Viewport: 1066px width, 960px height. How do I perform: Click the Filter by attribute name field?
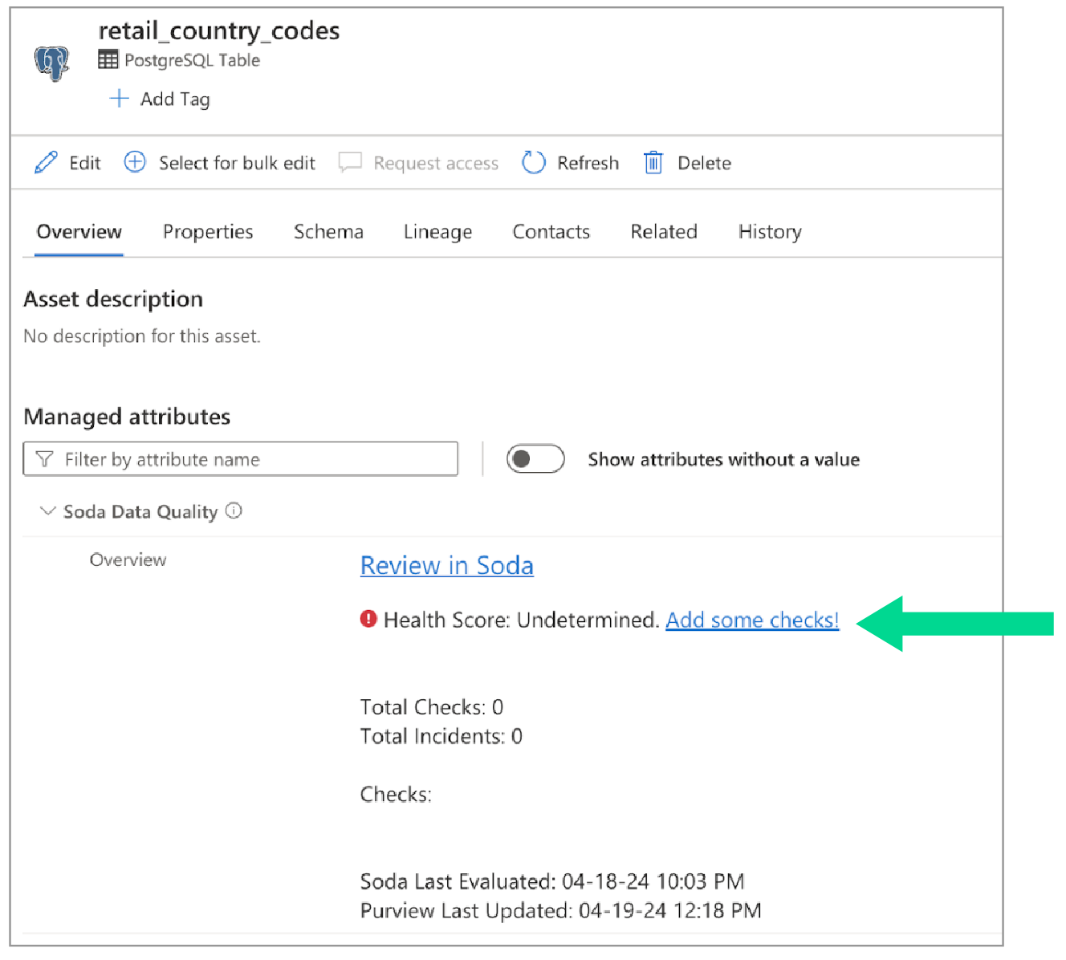tap(241, 459)
